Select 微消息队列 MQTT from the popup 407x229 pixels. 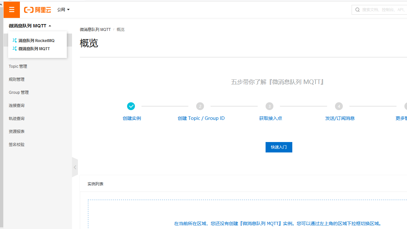coord(34,49)
